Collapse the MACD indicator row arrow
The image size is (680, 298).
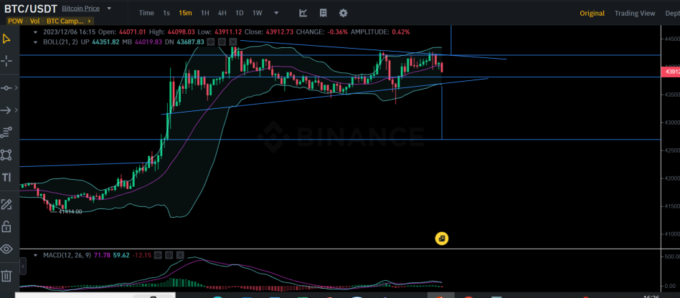point(36,255)
